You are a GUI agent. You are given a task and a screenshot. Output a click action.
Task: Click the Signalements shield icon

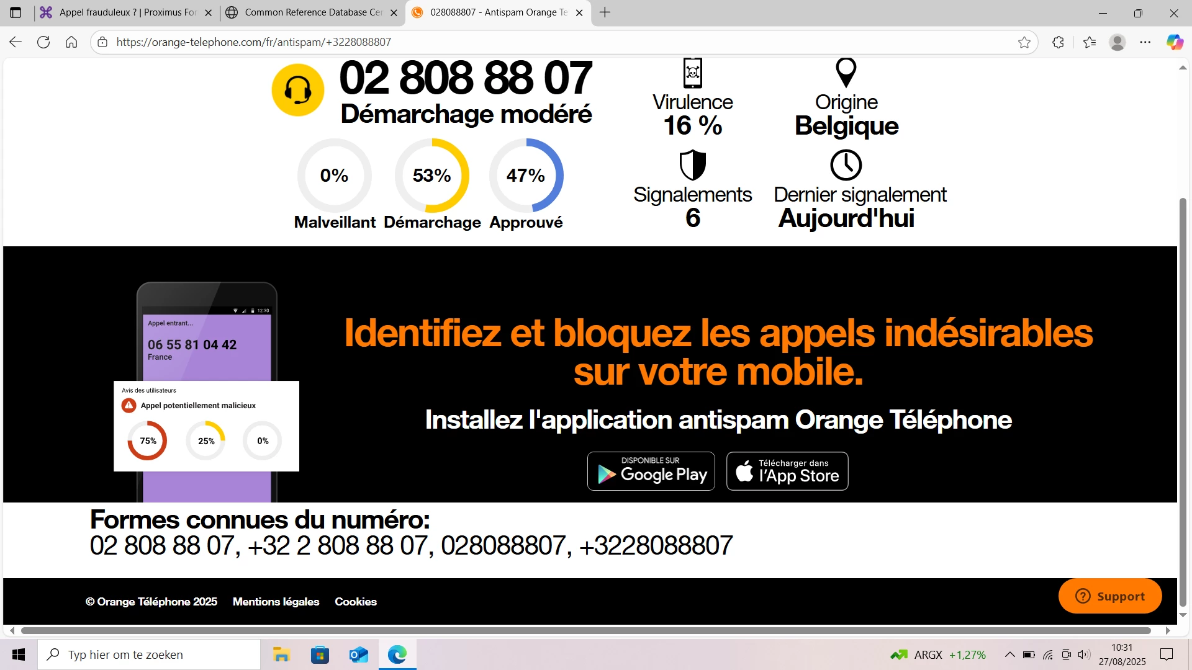coord(692,165)
